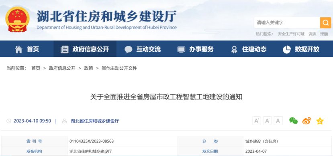Reset font size with plain A button
The height and width of the screenshot is (156, 333).
pos(278,121)
